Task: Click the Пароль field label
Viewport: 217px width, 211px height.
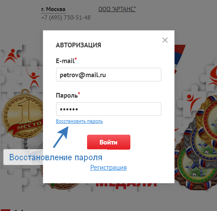Action: (x=68, y=95)
